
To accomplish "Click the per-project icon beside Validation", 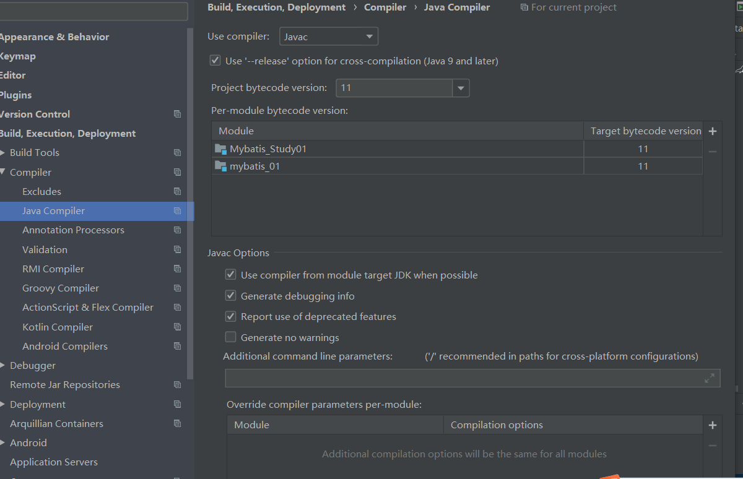I will pyautogui.click(x=178, y=249).
